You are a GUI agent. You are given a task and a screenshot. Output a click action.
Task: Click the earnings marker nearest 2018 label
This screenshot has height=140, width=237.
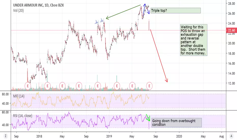point(48,86)
